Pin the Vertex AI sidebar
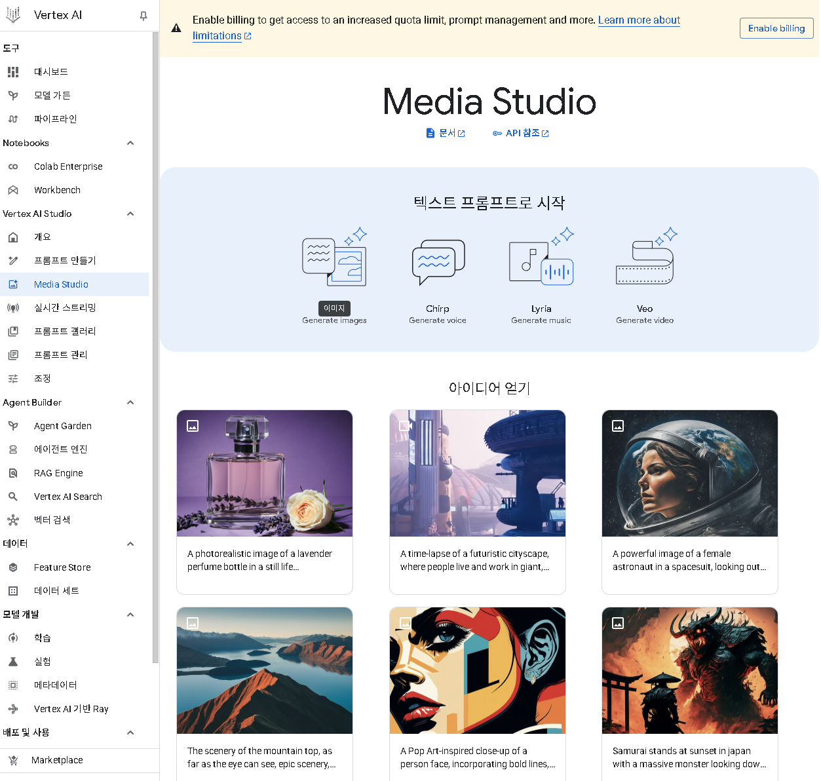 [x=143, y=16]
